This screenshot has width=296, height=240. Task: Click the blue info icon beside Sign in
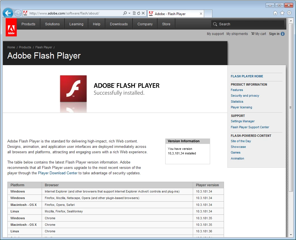283,34
